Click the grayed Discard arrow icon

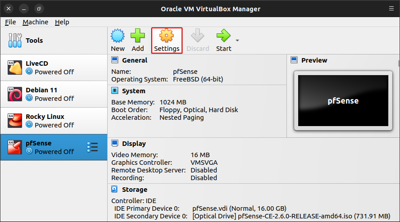click(x=198, y=36)
